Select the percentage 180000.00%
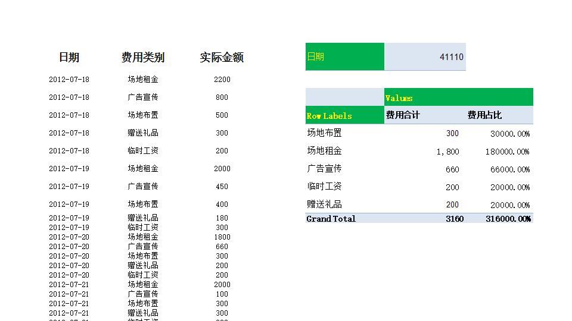Screen dimensions: 572x321 (x=508, y=152)
